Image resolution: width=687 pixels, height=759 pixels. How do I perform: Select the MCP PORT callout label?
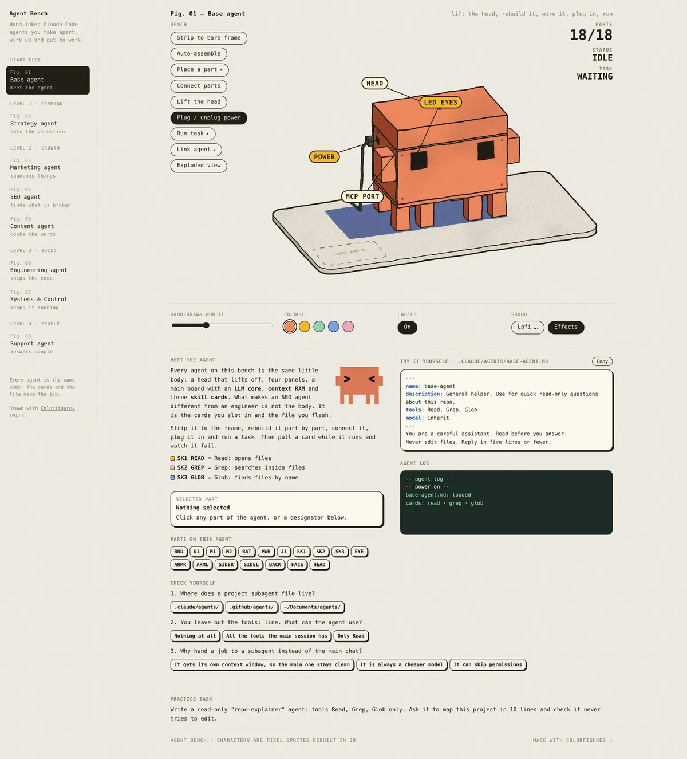[362, 196]
